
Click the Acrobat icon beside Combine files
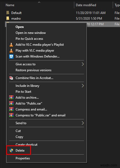tap(11, 78)
